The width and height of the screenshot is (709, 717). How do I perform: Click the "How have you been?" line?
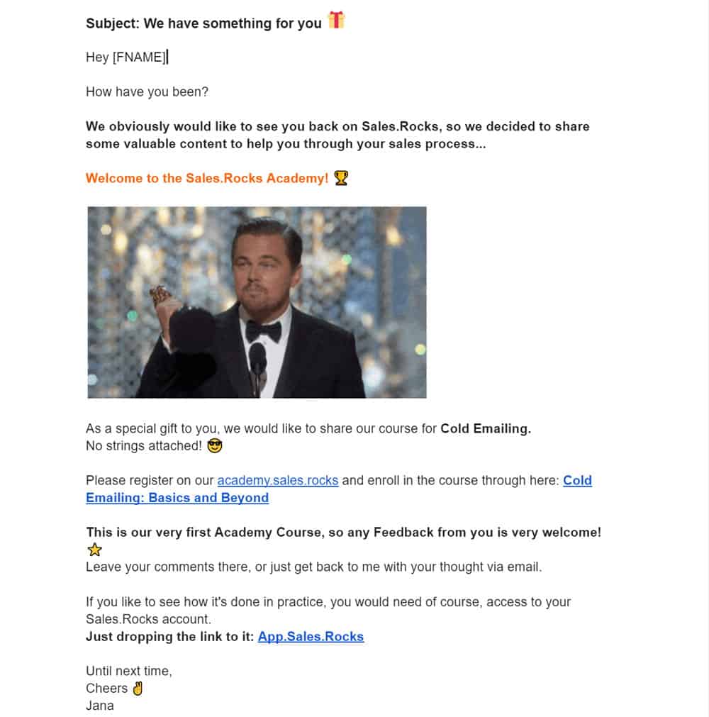pyautogui.click(x=147, y=91)
